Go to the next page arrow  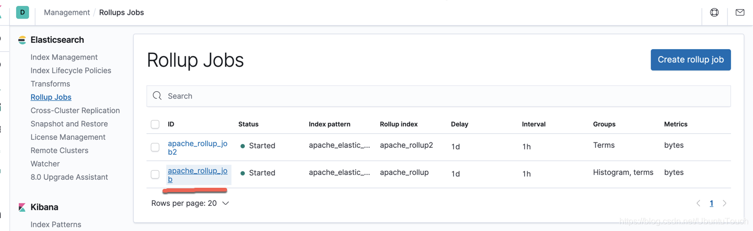pyautogui.click(x=725, y=203)
